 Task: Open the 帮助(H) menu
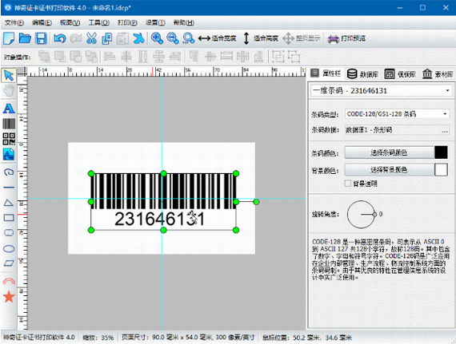coord(184,22)
